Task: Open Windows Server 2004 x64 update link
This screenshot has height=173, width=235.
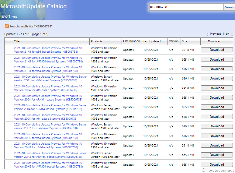Action: [50, 79]
